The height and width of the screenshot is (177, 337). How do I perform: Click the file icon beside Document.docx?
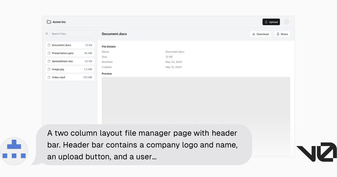point(49,45)
